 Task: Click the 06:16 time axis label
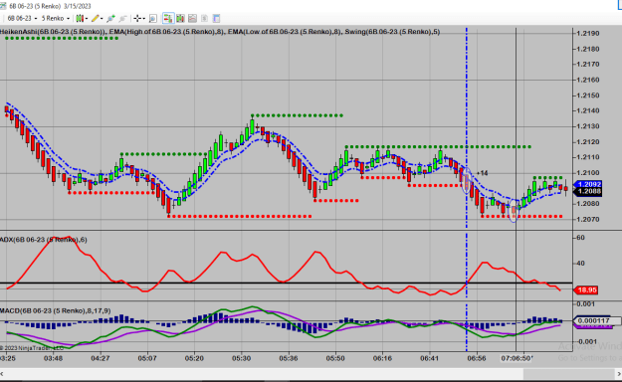[382, 358]
